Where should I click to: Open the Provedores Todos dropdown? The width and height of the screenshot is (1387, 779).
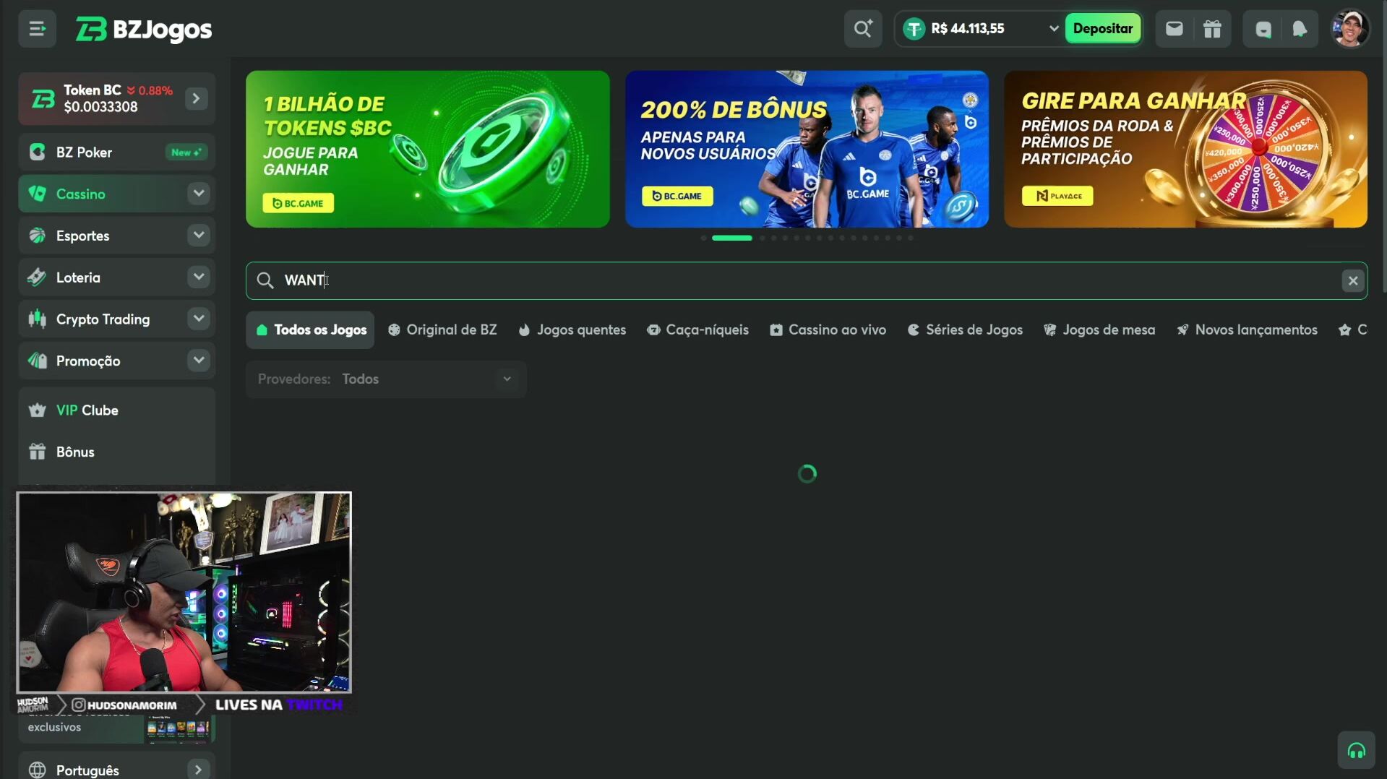(x=386, y=379)
